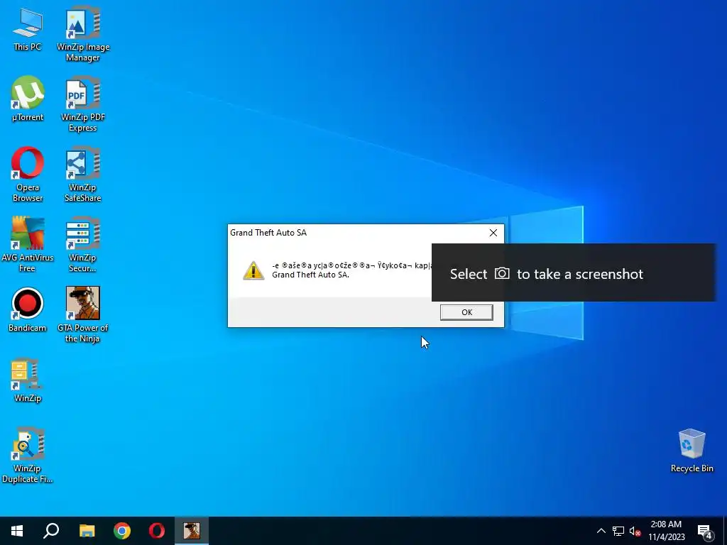Click OK in the Grand Theft Auto SA dialog
The image size is (727, 545).
pyautogui.click(x=466, y=312)
